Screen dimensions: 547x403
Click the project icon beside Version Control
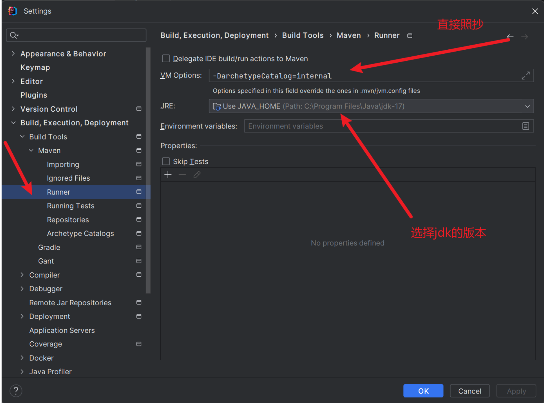point(139,109)
